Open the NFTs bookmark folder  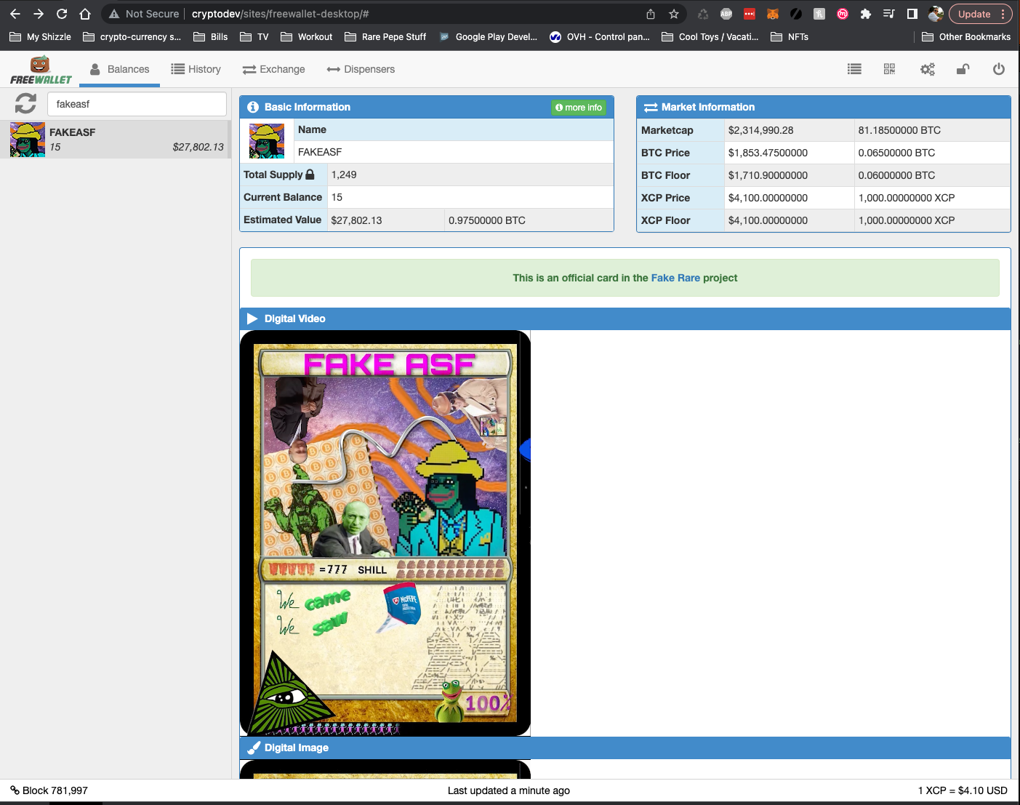coord(790,36)
